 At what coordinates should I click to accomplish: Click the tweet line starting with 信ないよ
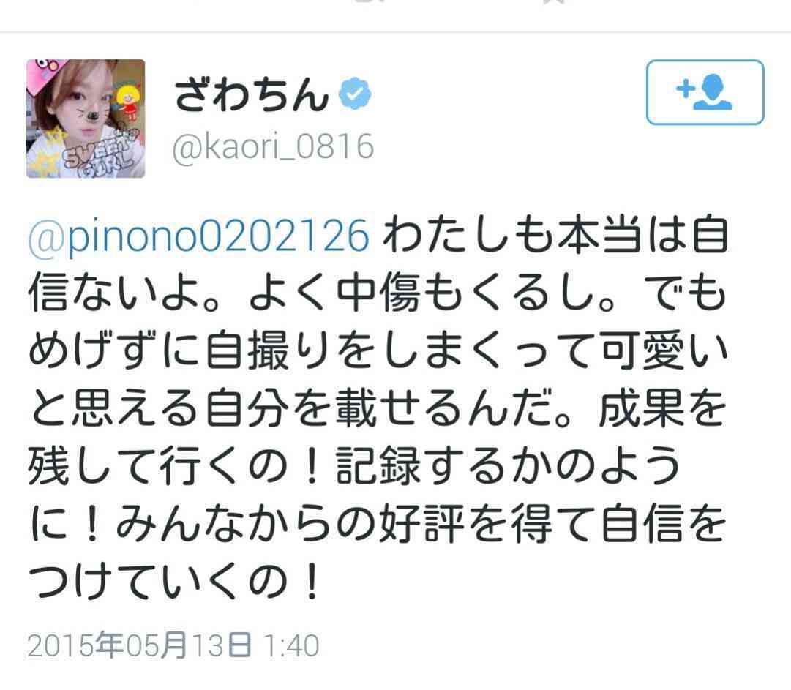coord(378,293)
